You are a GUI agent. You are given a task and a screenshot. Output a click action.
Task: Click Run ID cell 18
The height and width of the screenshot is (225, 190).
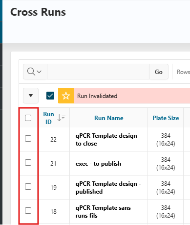[x=53, y=212]
